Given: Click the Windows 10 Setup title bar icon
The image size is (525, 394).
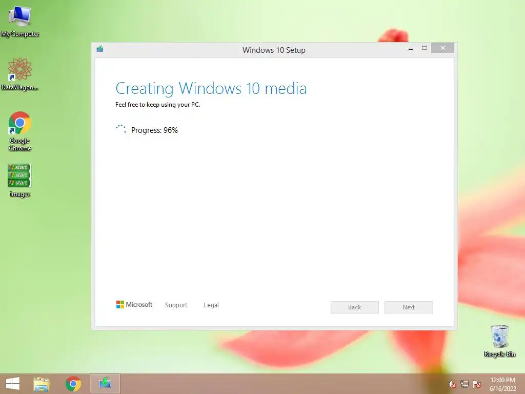Looking at the screenshot, I should coord(100,49).
